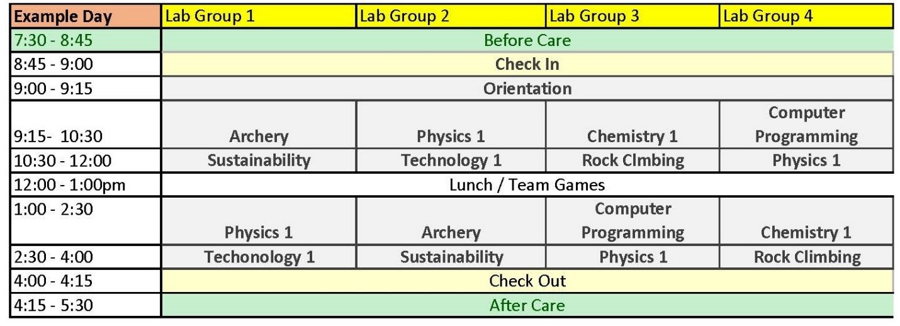Select the Check Out row
Image resolution: width=900 pixels, height=326 pixels.
tap(527, 281)
